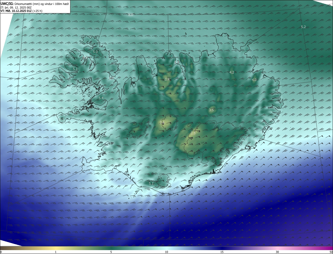Click the 5.4 value label on the map

[x=101, y=98]
